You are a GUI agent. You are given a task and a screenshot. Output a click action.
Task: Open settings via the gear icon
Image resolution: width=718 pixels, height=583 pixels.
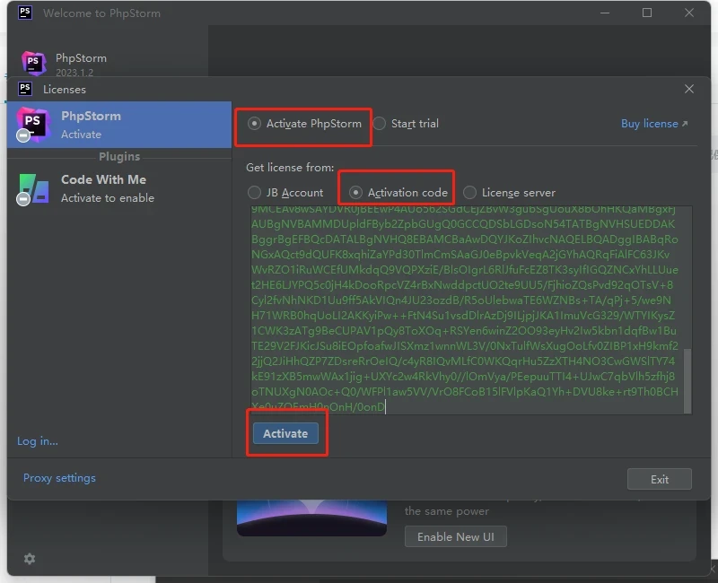30,559
